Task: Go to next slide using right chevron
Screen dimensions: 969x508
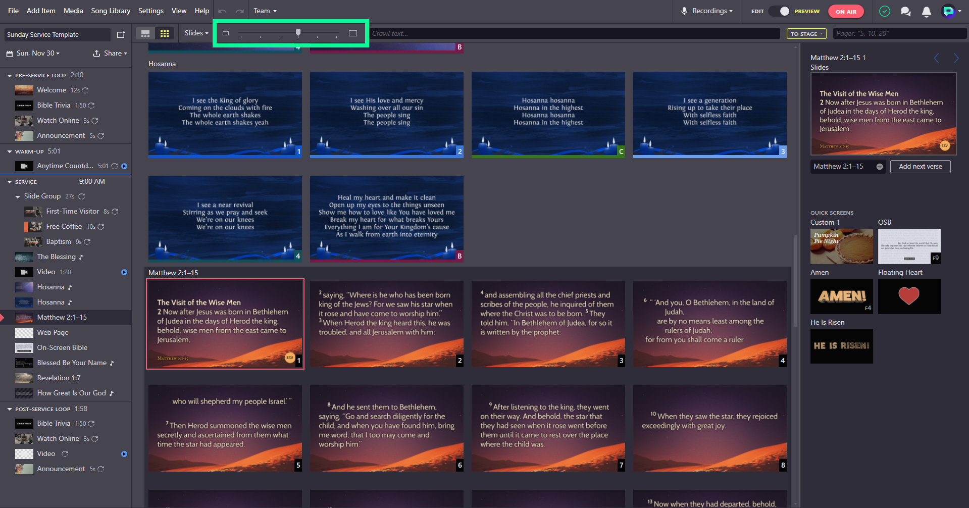Action: (956, 58)
